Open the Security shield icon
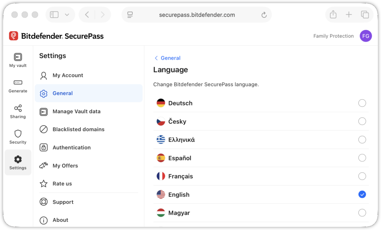 (18, 133)
